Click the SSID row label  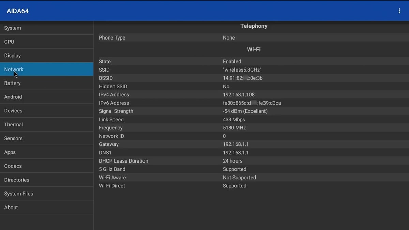click(x=104, y=70)
